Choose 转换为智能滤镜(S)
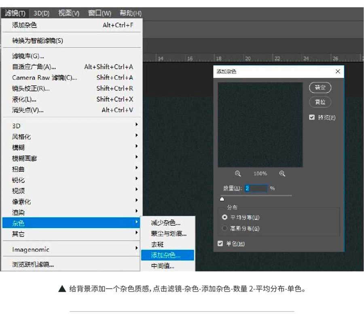Viewport: 364px width, 314px height. click(71, 40)
